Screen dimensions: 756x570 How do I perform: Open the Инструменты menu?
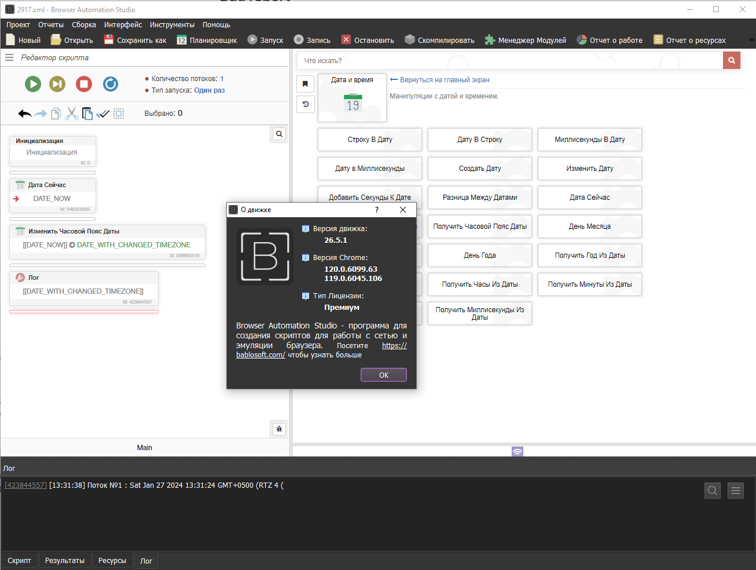172,25
